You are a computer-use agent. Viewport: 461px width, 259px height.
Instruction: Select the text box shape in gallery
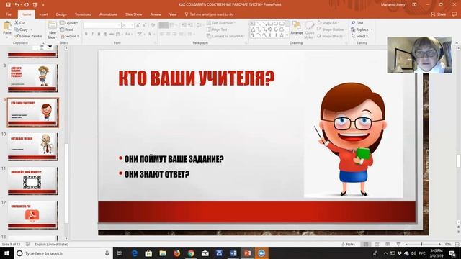pyautogui.click(x=253, y=24)
